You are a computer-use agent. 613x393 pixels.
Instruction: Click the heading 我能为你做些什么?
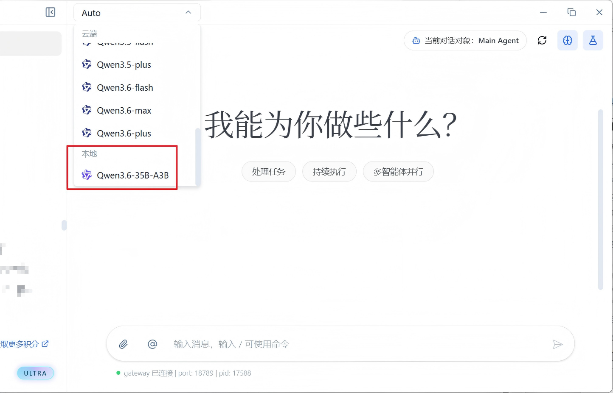click(331, 125)
